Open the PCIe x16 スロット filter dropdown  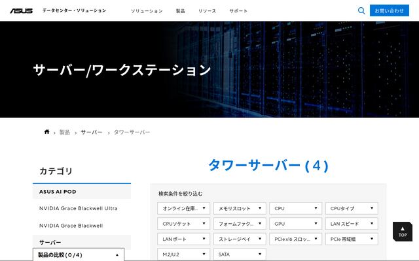(x=296, y=239)
